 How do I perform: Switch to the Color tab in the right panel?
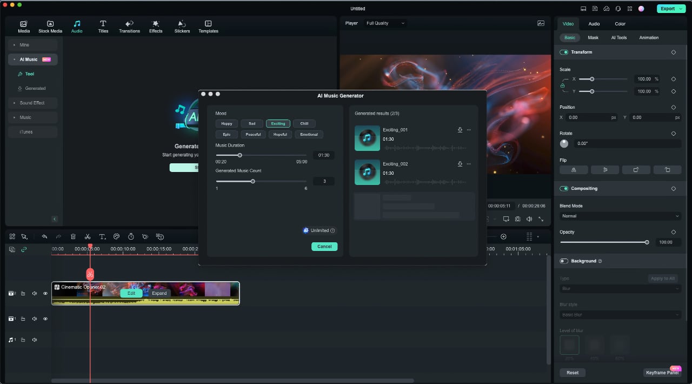[x=620, y=23]
